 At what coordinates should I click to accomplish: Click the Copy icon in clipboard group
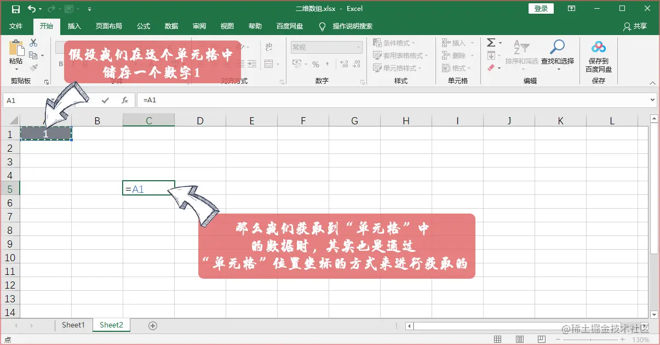pyautogui.click(x=33, y=55)
